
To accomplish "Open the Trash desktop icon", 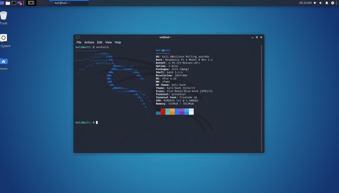I will pyautogui.click(x=4, y=18).
